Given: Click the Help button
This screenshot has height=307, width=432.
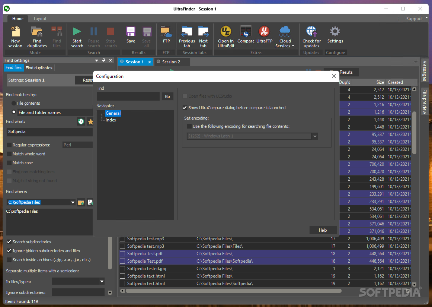Looking at the screenshot, I should [323, 230].
